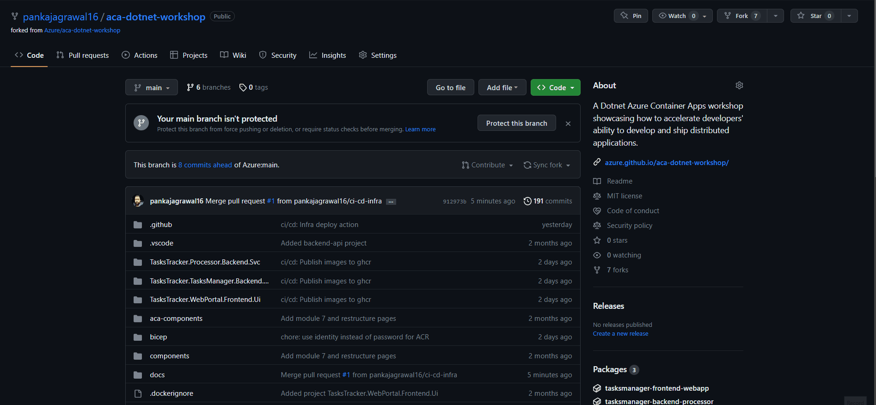The height and width of the screenshot is (405, 876).
Task: Expand the main branch dropdown
Action: point(152,87)
